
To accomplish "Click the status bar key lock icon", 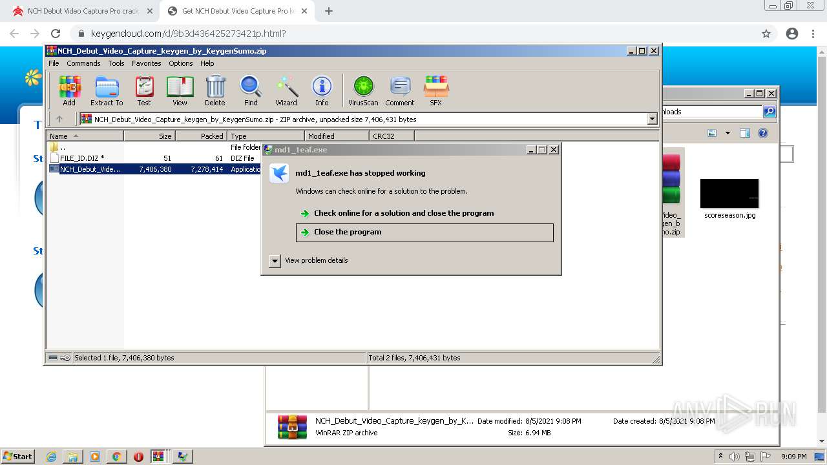I will [x=65, y=358].
